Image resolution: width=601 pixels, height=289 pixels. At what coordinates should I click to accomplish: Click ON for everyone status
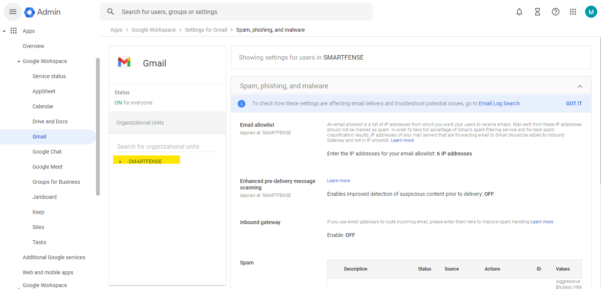pos(133,103)
